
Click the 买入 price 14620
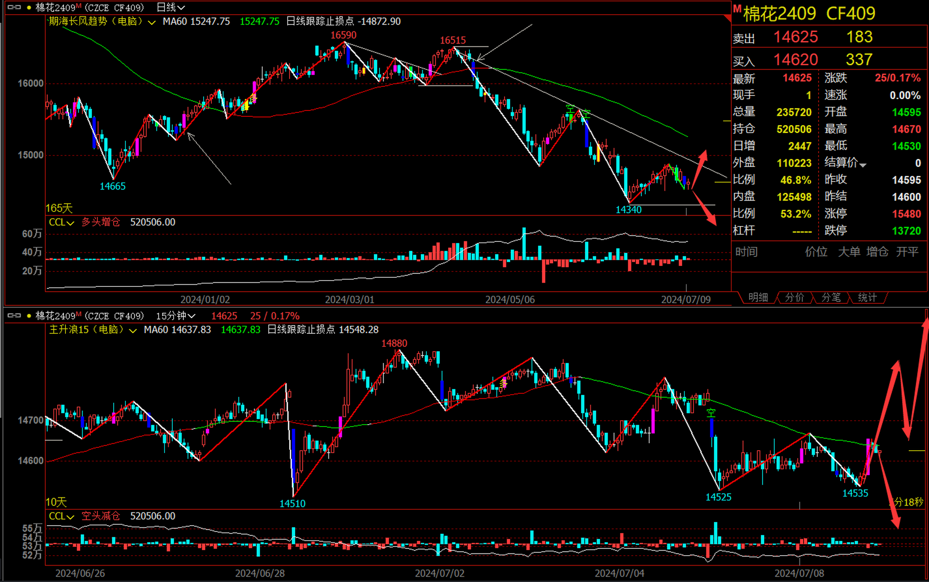(795, 60)
